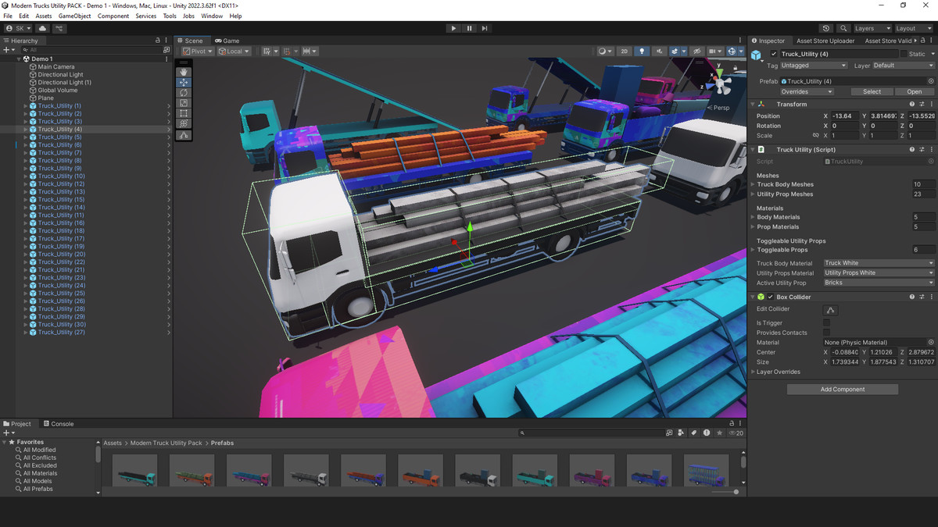Select the Transform tool in scene overlay
The image size is (938, 527).
click(x=184, y=123)
